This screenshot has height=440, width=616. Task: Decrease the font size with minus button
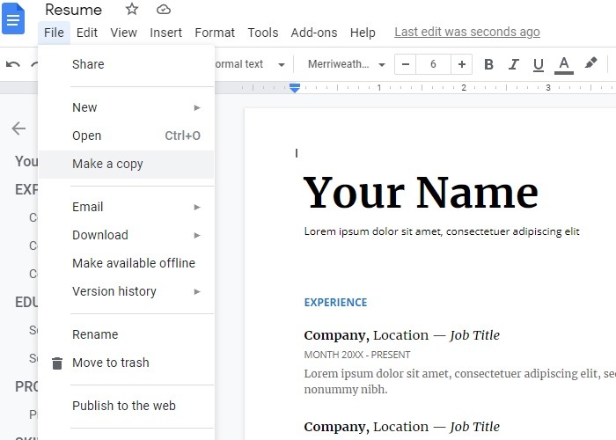pos(406,64)
